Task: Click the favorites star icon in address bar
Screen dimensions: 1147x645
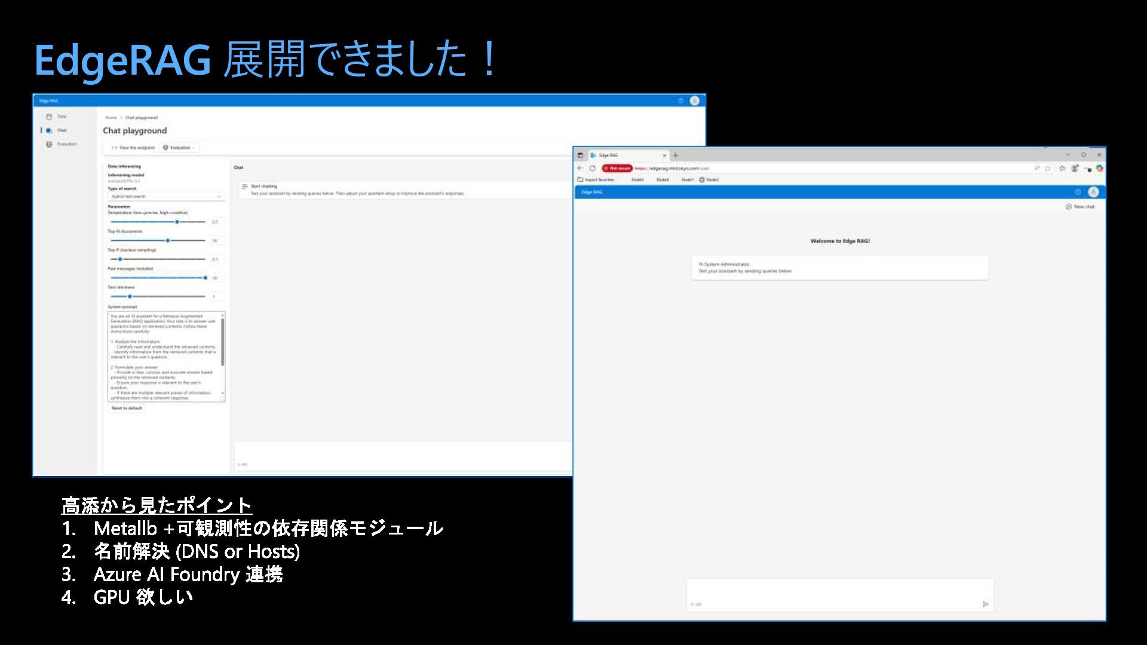Action: point(1048,168)
